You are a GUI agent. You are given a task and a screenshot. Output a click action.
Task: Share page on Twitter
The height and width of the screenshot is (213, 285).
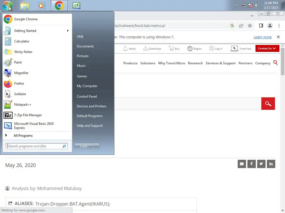(x=261, y=164)
